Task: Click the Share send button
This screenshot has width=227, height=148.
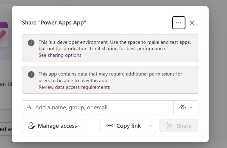Action: pyautogui.click(x=179, y=126)
